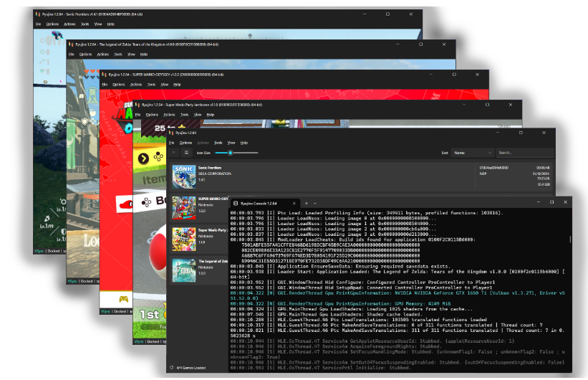
Task: Click the refresh icon next to 4/4 Games Loaded
Action: point(172,368)
